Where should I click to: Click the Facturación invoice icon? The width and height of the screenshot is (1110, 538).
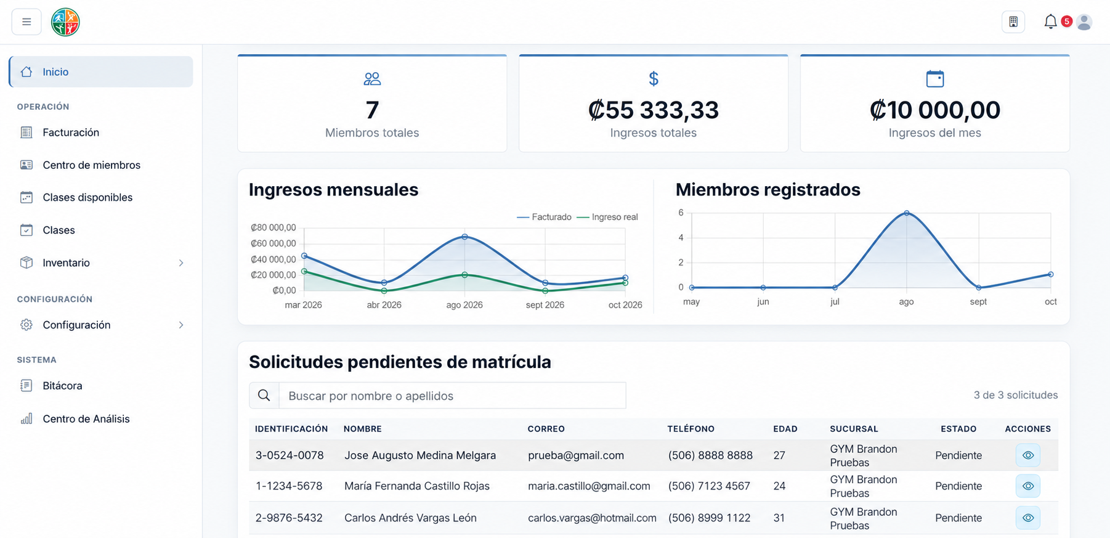26,132
